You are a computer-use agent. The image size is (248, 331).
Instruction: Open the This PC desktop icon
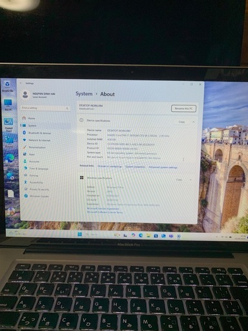8,105
